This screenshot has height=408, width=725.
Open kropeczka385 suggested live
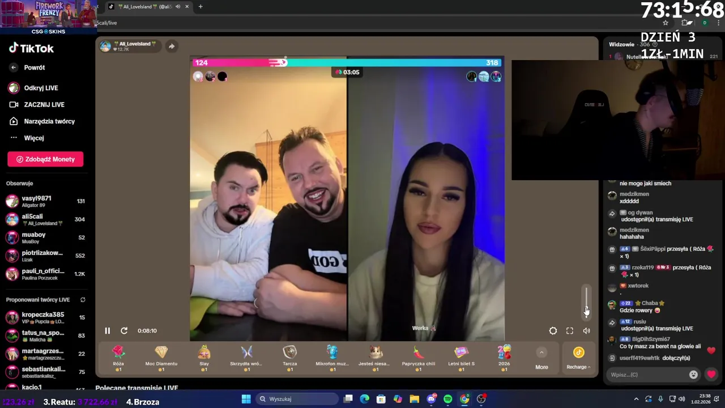point(45,317)
